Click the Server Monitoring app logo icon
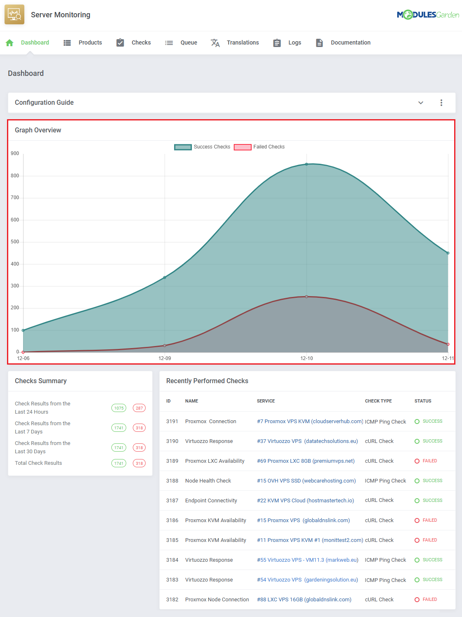This screenshot has width=462, height=617. (14, 15)
